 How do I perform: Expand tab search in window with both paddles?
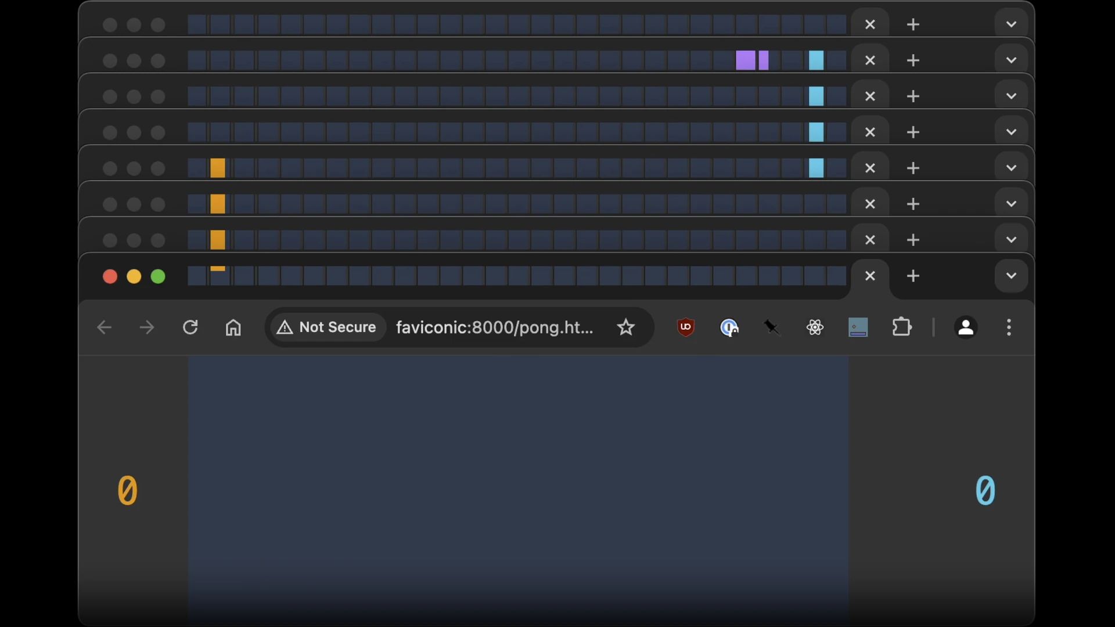point(1011,168)
